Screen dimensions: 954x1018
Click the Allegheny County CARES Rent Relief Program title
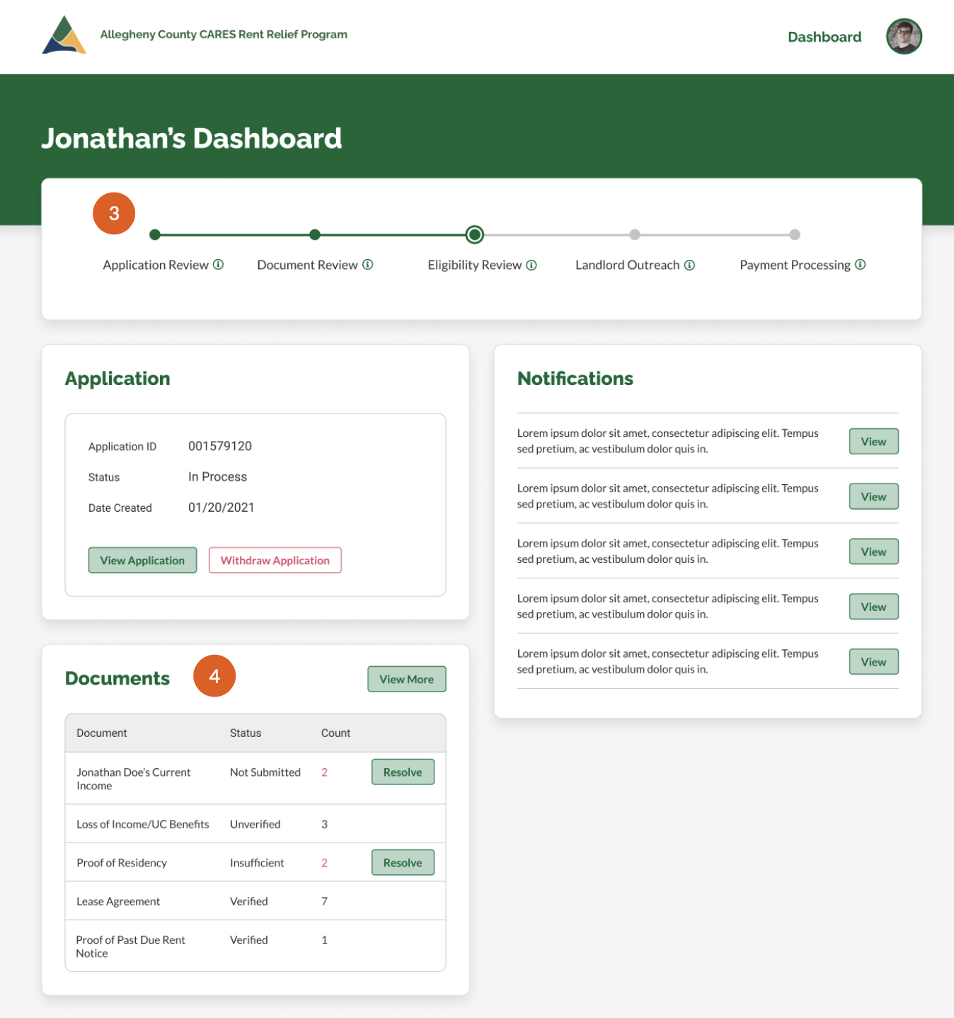pos(224,34)
